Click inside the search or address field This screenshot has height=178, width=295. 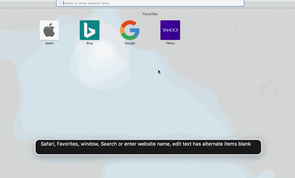(150, 3)
